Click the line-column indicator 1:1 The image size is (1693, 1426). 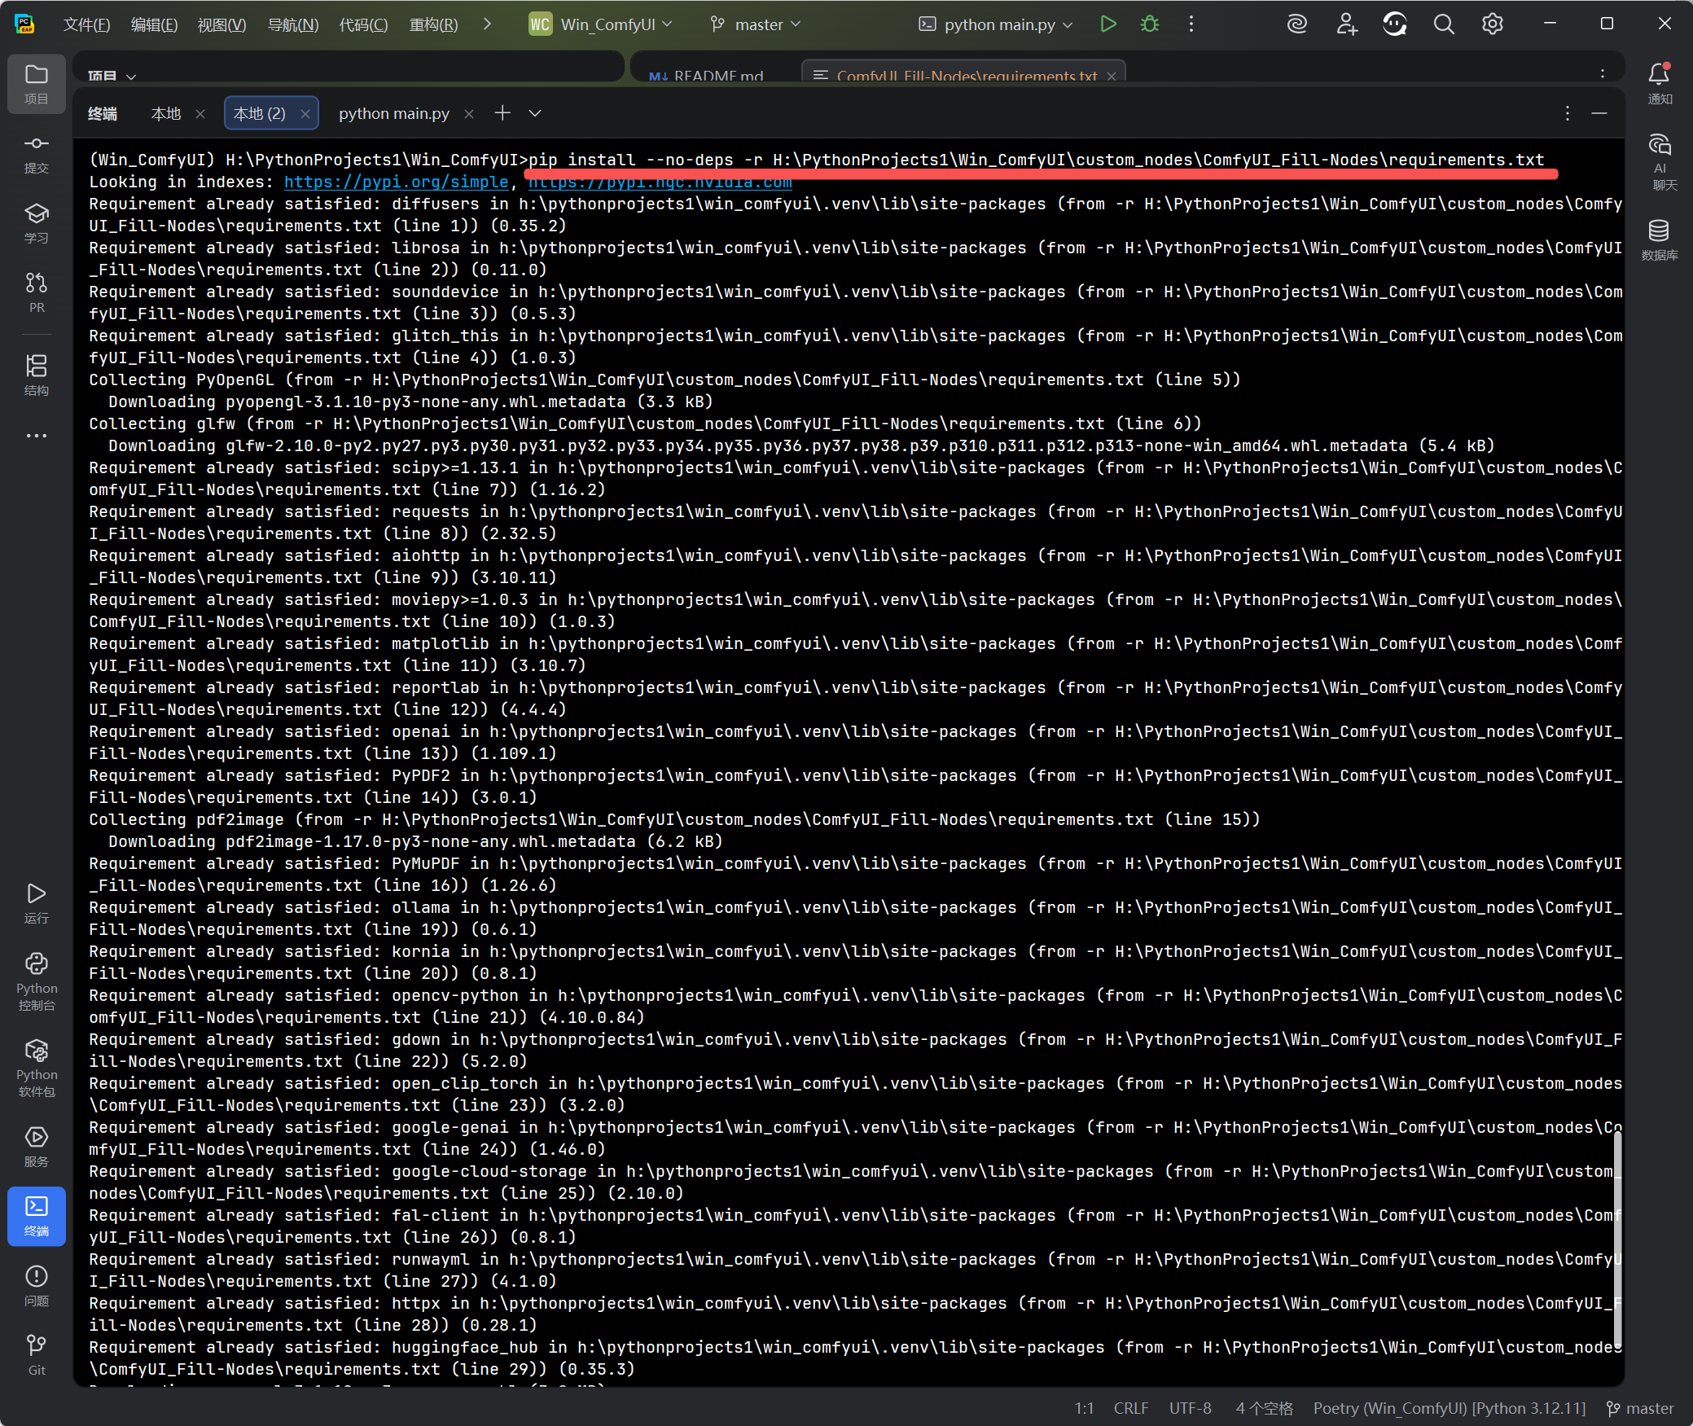(1084, 1408)
